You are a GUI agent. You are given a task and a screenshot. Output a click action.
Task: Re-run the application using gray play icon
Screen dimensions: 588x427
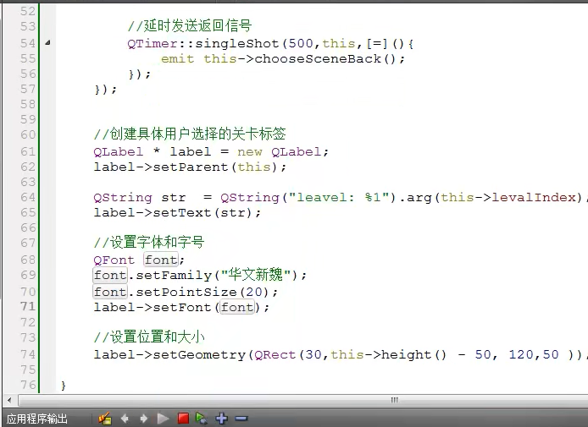(163, 418)
